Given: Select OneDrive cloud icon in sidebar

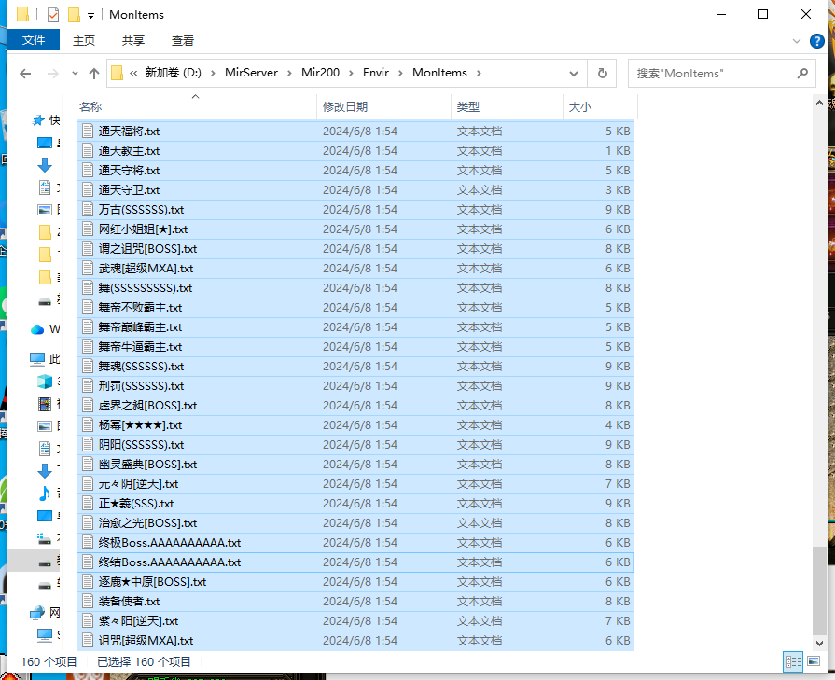Looking at the screenshot, I should [x=37, y=329].
